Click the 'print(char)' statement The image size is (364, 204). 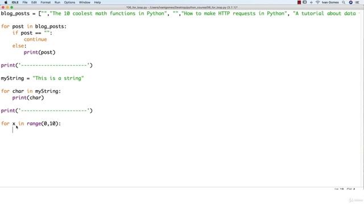tap(28, 97)
